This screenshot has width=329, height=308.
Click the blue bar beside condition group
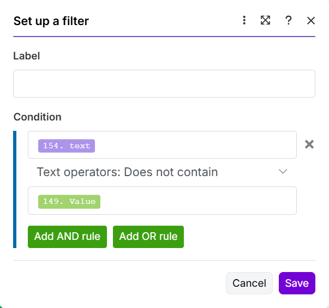[x=15, y=189]
